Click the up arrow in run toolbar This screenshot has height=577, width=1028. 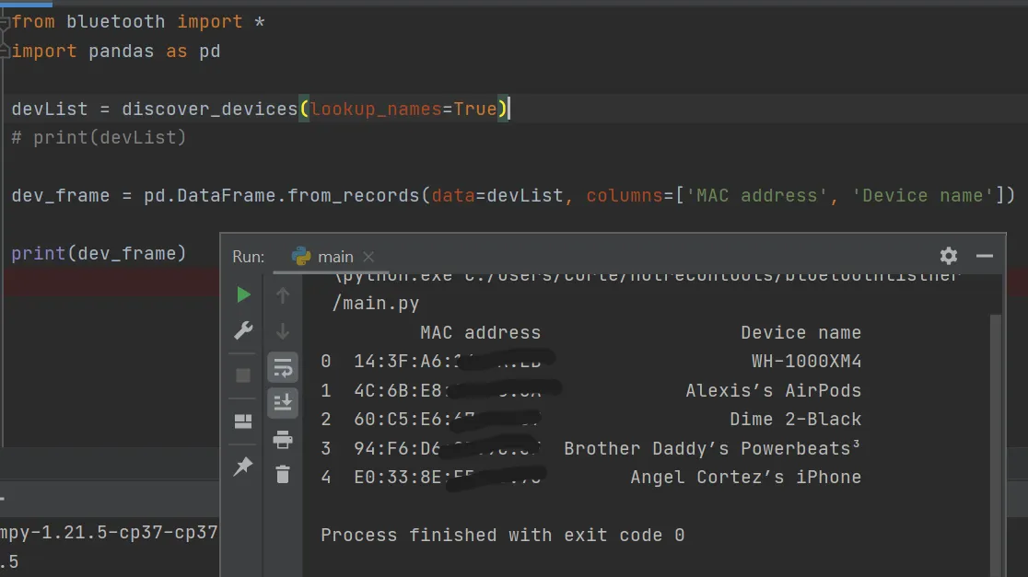283,295
